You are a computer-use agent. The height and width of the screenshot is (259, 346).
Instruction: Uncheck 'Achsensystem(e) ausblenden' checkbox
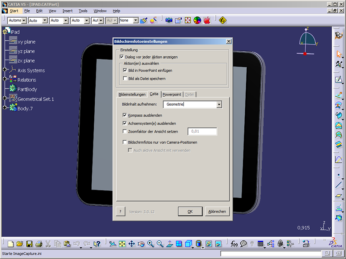click(125, 123)
